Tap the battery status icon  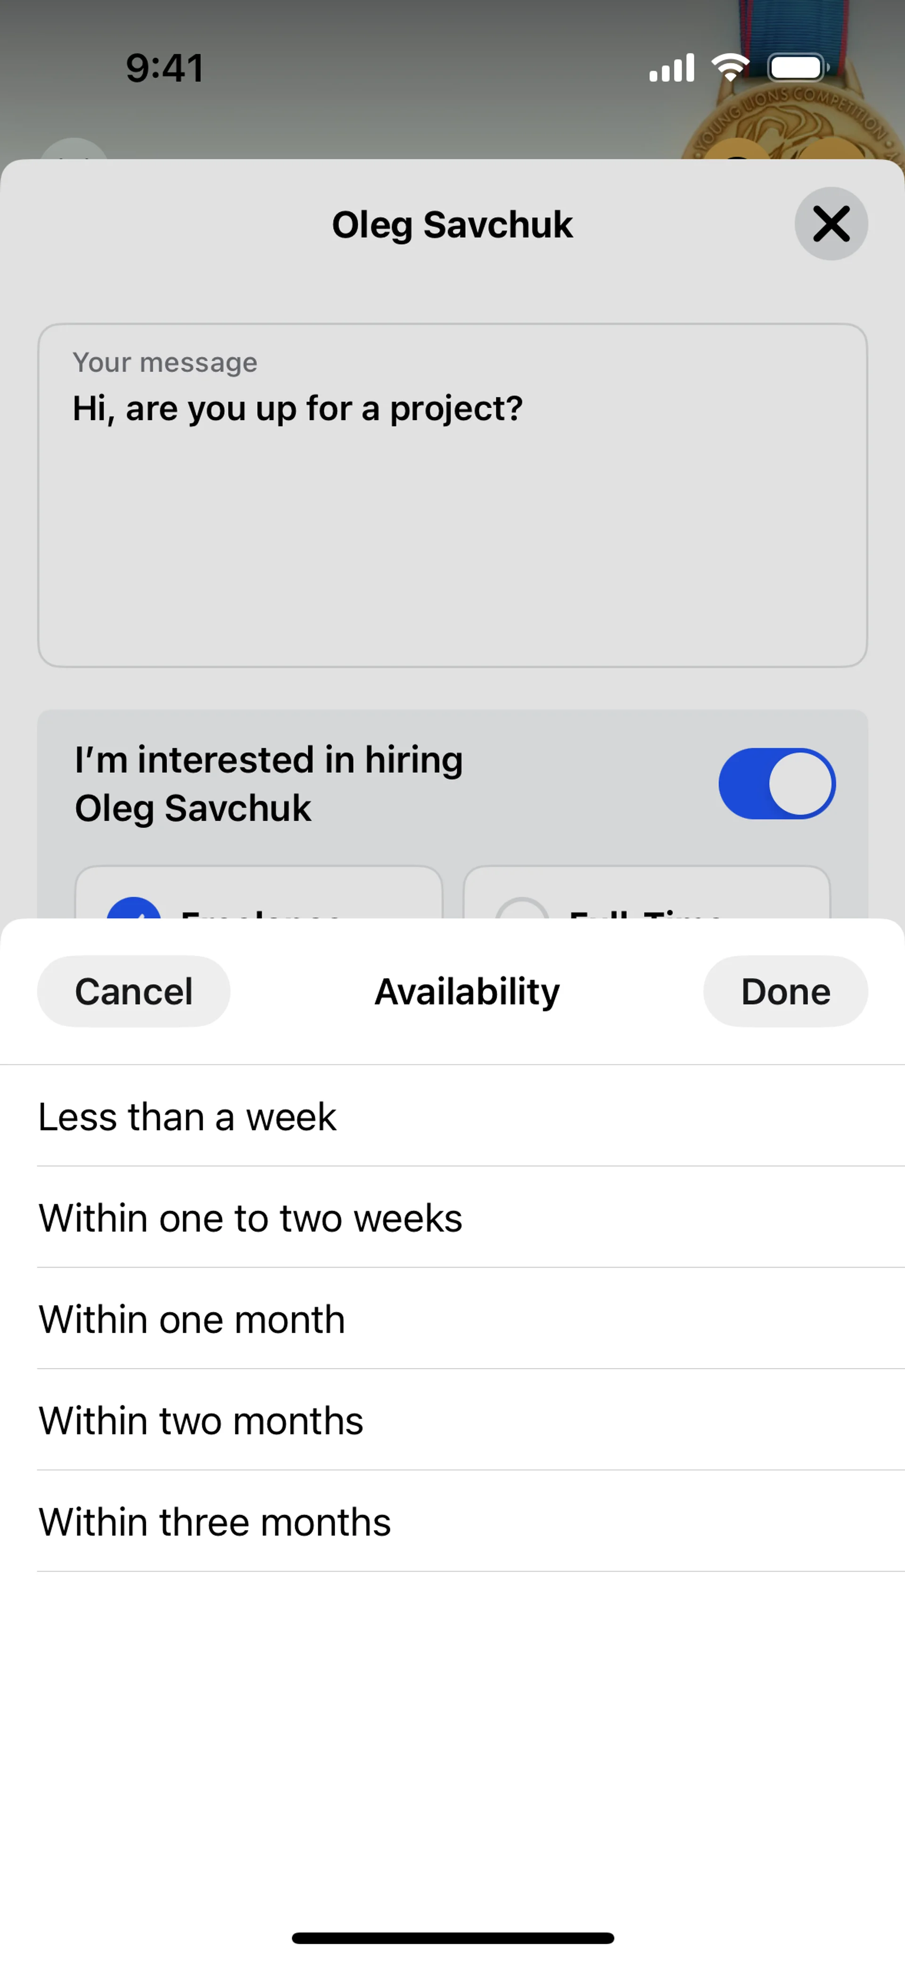797,68
